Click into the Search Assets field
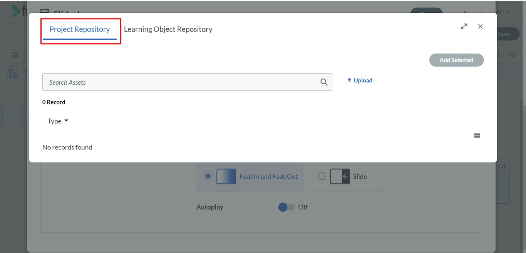Image resolution: width=526 pixels, height=253 pixels. tap(181, 82)
